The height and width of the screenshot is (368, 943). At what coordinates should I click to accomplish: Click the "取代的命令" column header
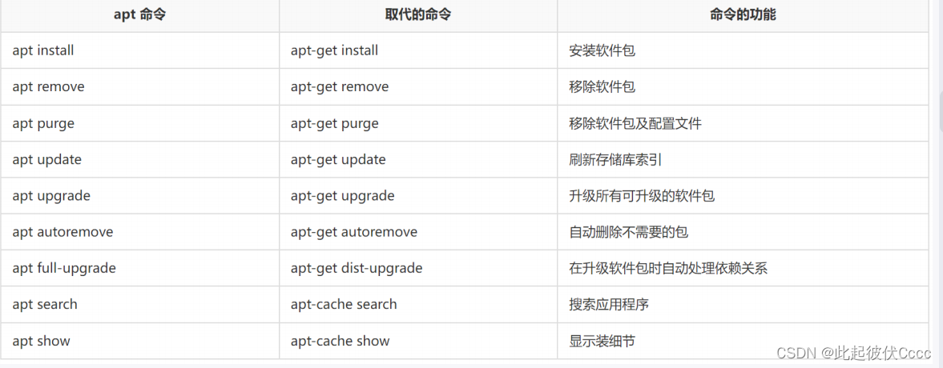417,14
